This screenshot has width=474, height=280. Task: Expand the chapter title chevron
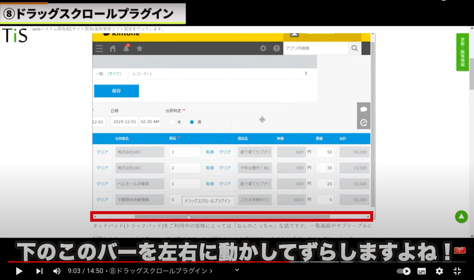(x=237, y=270)
